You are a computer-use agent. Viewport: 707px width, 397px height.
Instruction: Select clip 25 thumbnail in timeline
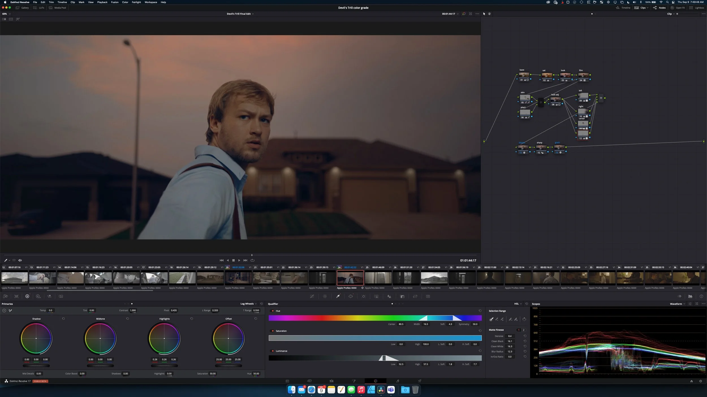pos(378,278)
